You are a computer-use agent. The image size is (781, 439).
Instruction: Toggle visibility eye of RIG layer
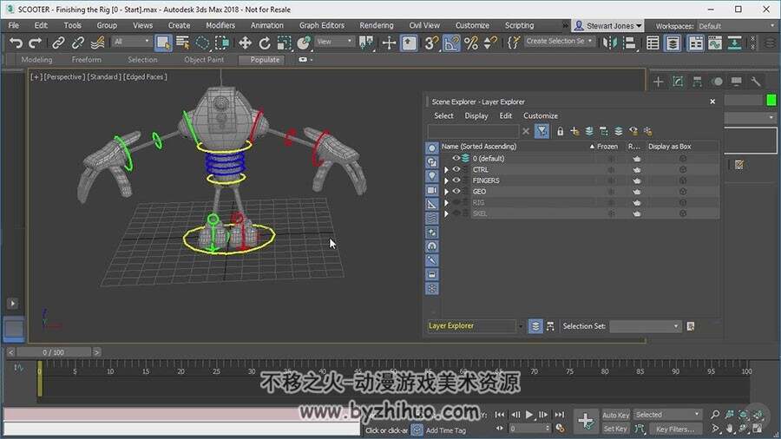(456, 202)
